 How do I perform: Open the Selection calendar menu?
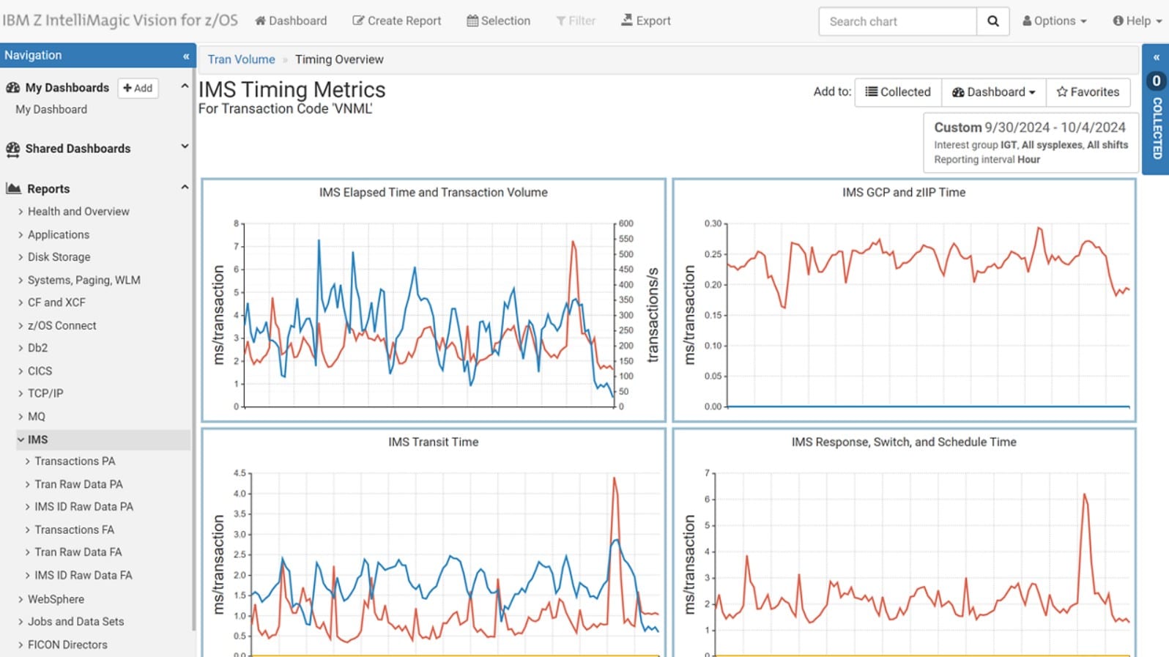(x=498, y=21)
